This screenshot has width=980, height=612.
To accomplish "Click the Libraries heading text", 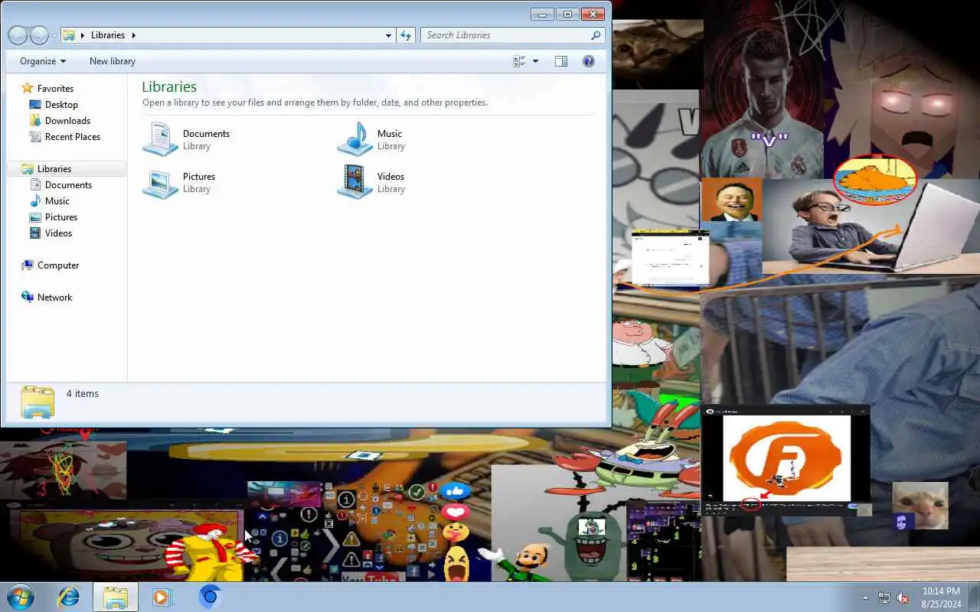I will pyautogui.click(x=169, y=86).
